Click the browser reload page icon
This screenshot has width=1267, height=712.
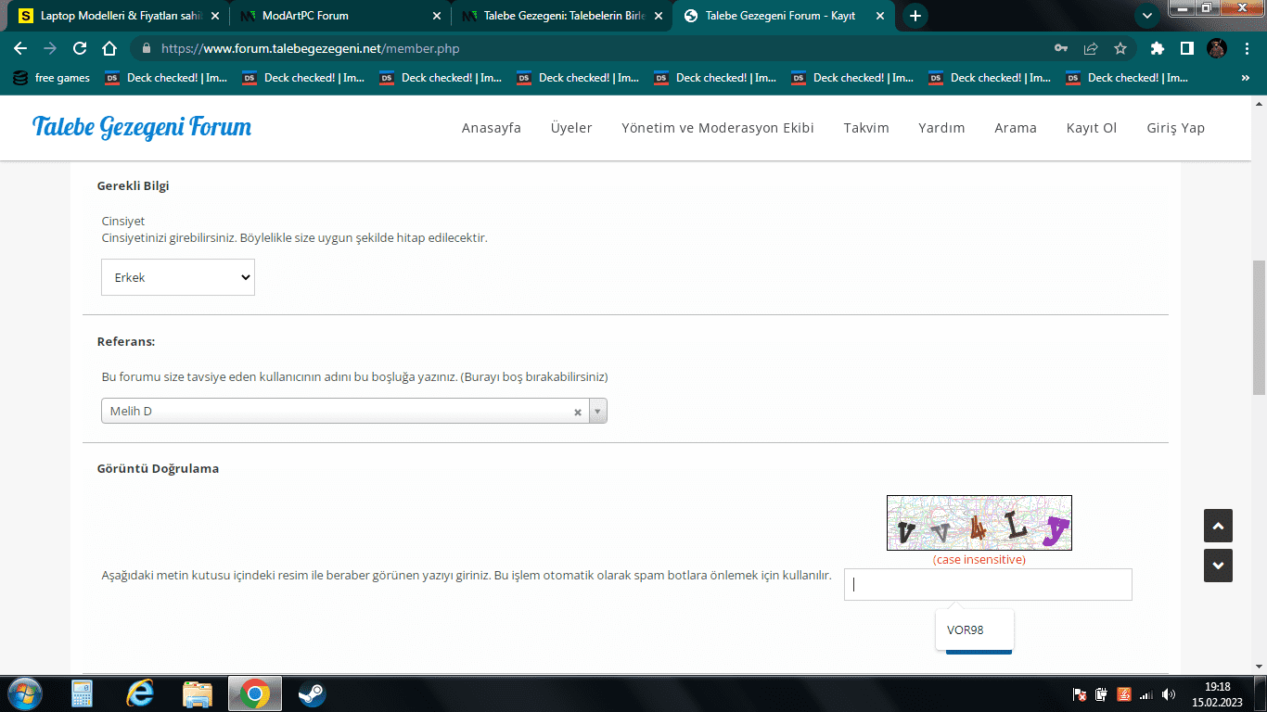[x=80, y=48]
